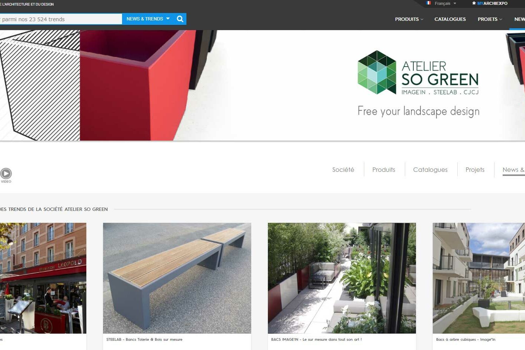Click the MyArchiExpo star icon
The height and width of the screenshot is (350, 525).
pyautogui.click(x=474, y=3)
